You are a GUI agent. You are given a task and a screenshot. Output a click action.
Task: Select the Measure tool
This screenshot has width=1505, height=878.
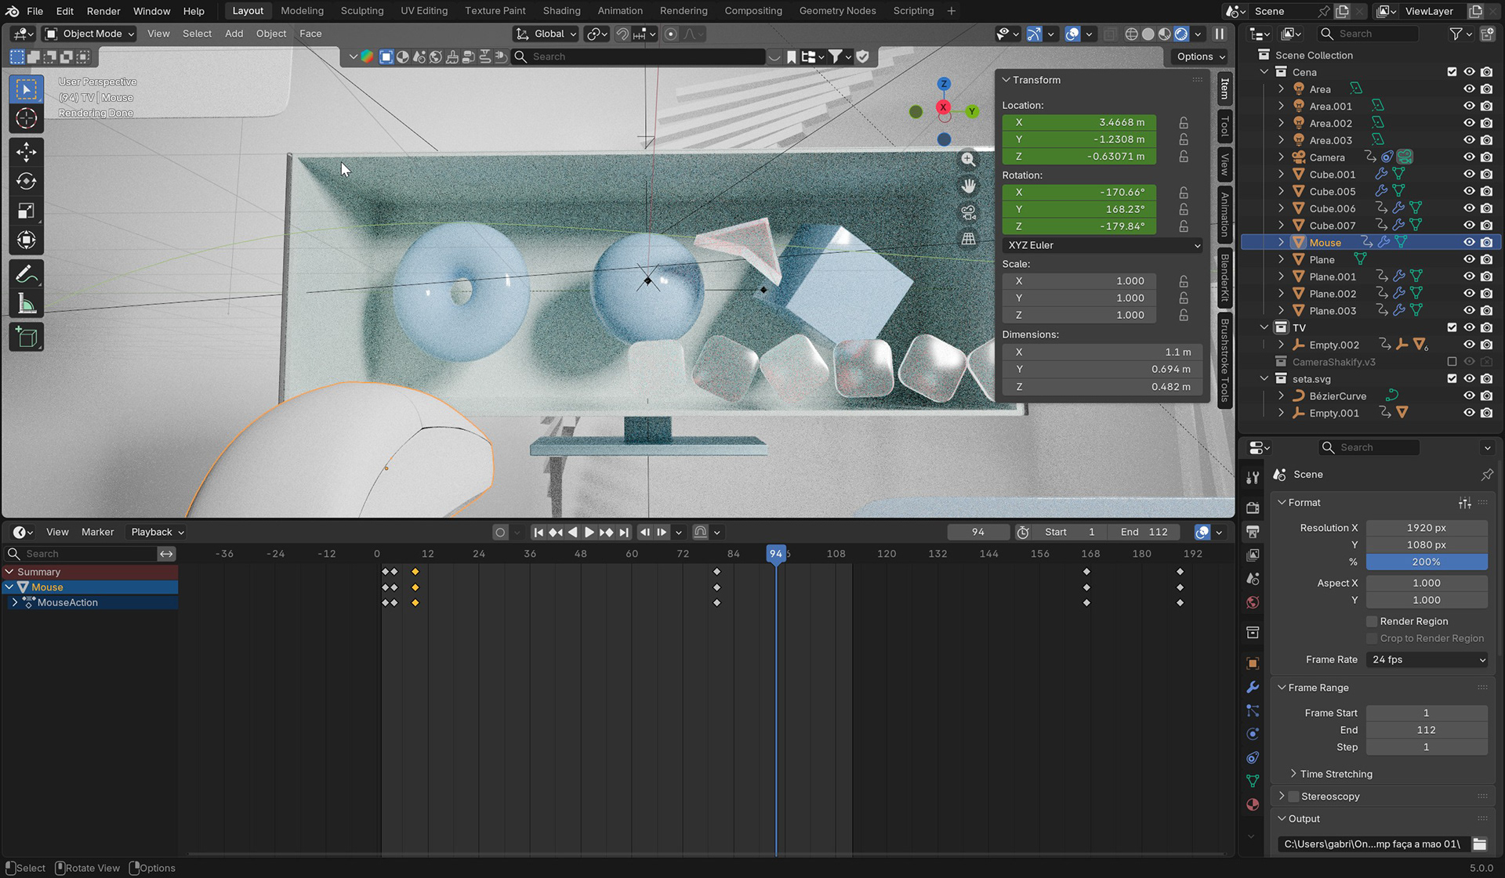click(26, 304)
